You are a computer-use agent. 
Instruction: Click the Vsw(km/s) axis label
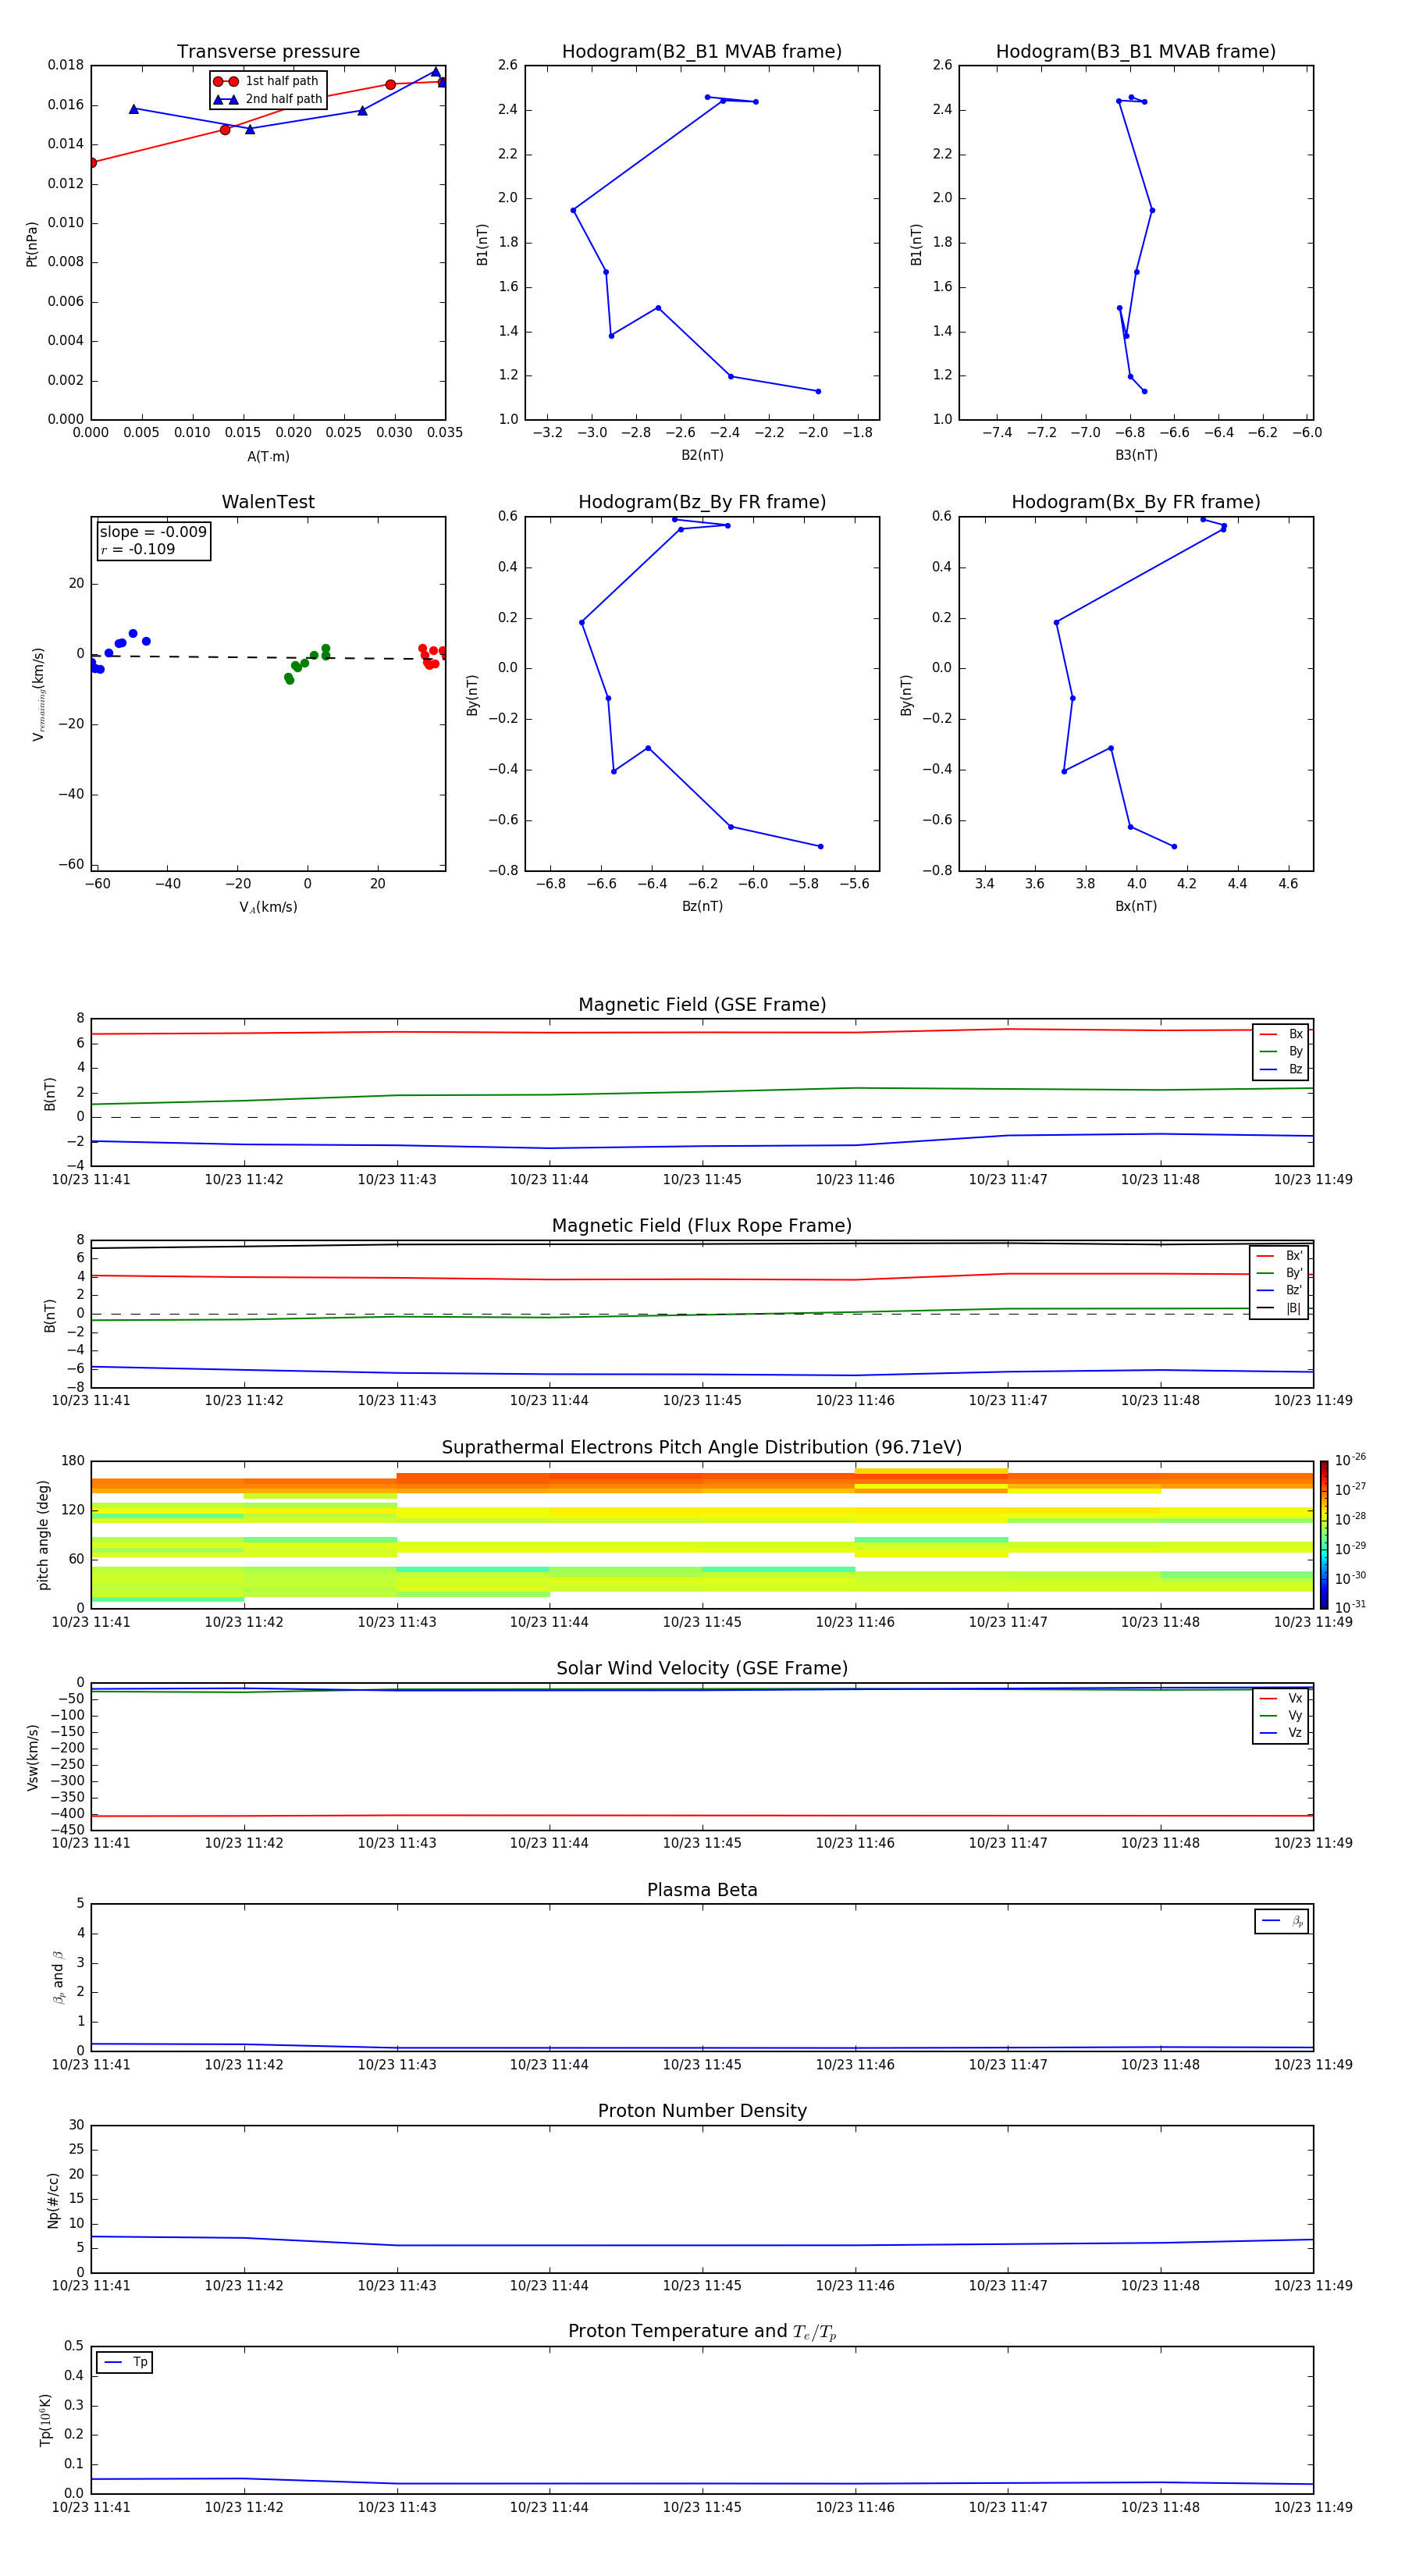(x=32, y=1757)
